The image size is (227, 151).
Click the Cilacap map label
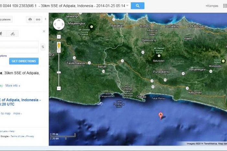coord(141,97)
